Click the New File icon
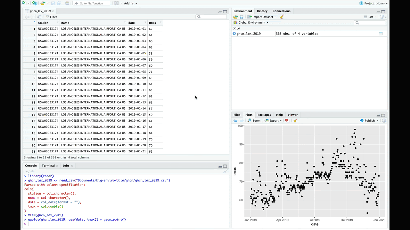Image resolution: width=410 pixels, height=230 pixels. point(23,3)
